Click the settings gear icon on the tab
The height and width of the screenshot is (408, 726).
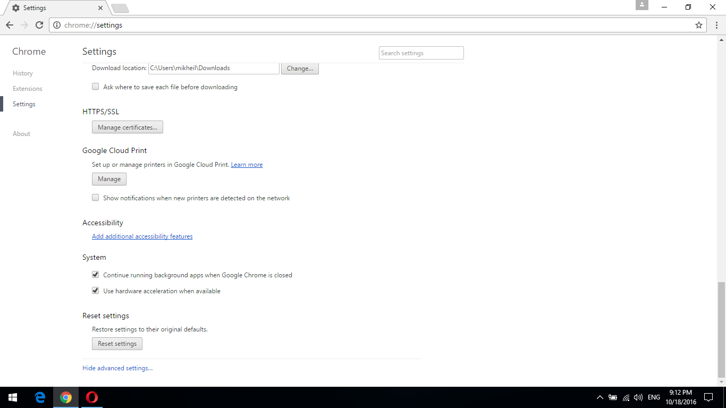[16, 8]
